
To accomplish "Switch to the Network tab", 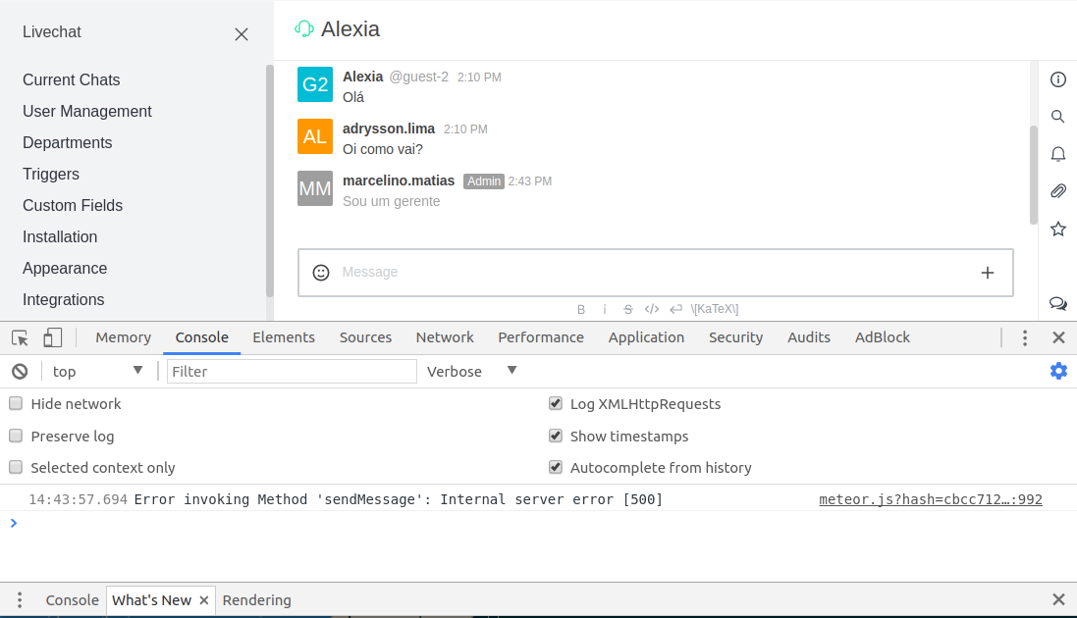I will pos(445,337).
